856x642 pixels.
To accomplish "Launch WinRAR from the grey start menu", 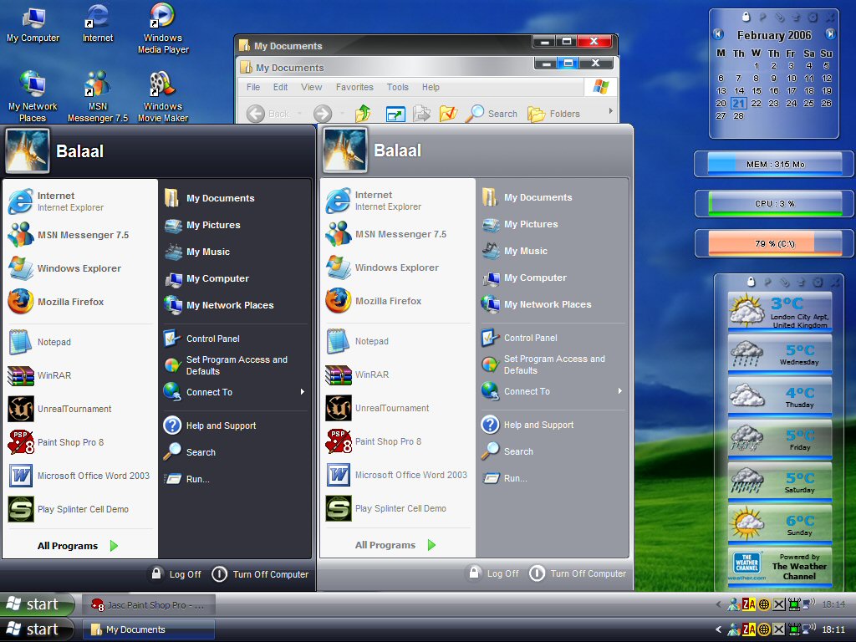I will pyautogui.click(x=371, y=374).
